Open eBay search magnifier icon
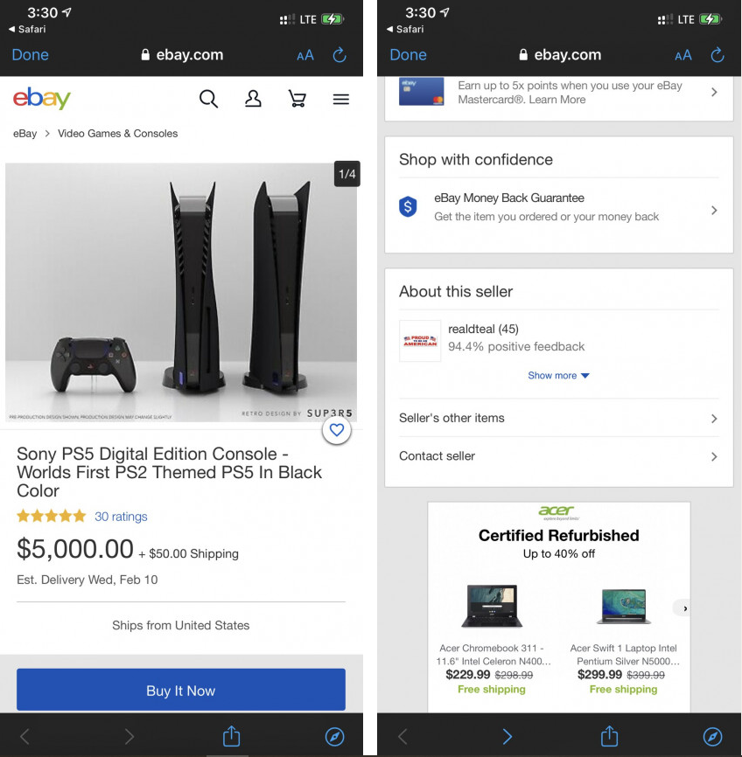 [x=208, y=99]
